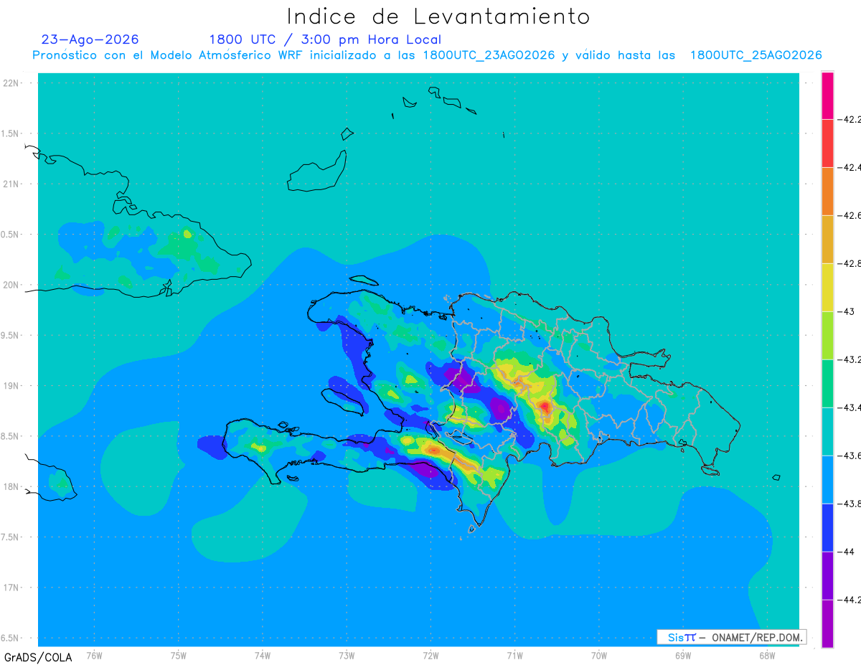Pick the orange color bar segment

click(827, 191)
